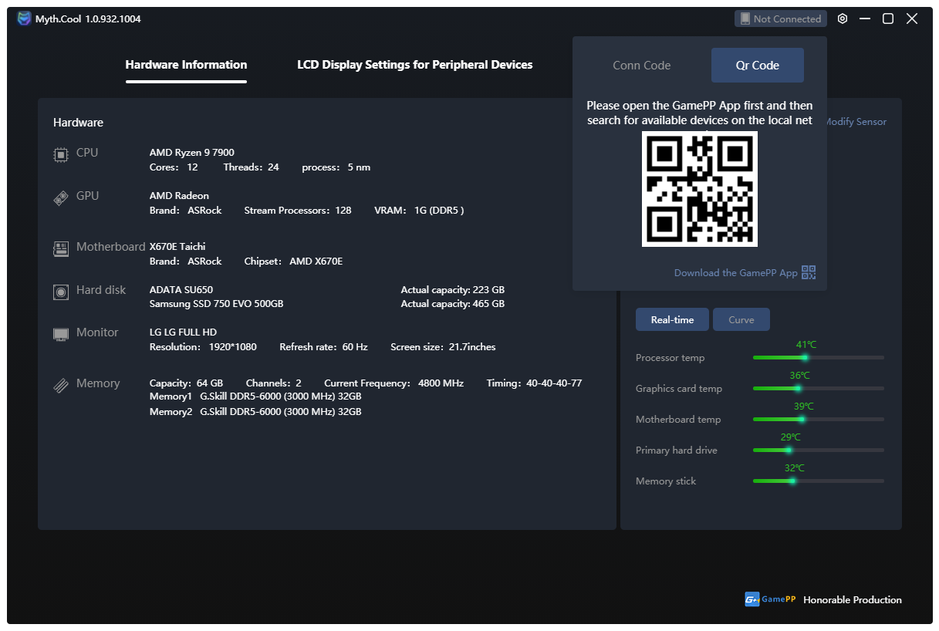Click the Memory1 G.Skill DDR5-6000 row
Viewport: 939px width, 631px height.
(x=255, y=396)
